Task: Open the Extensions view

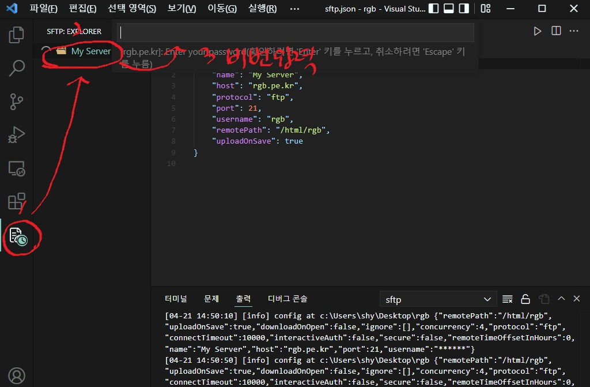Action: pos(17,202)
